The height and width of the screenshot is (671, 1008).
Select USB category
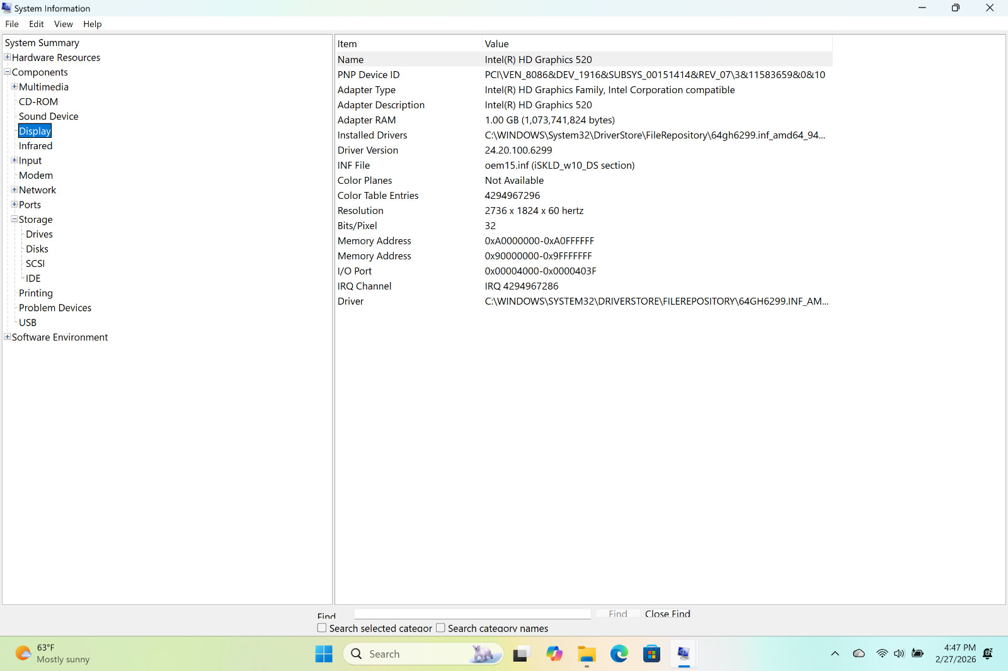pos(28,322)
